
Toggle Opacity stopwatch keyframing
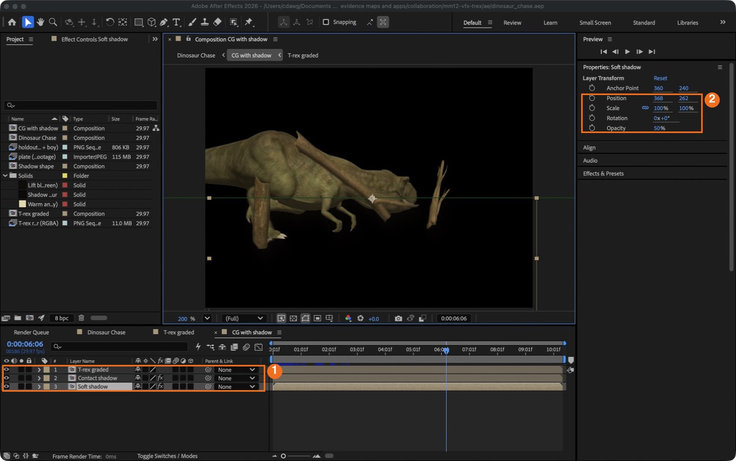592,128
